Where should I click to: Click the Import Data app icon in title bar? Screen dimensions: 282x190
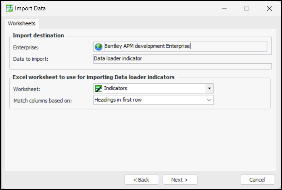pyautogui.click(x=9, y=8)
